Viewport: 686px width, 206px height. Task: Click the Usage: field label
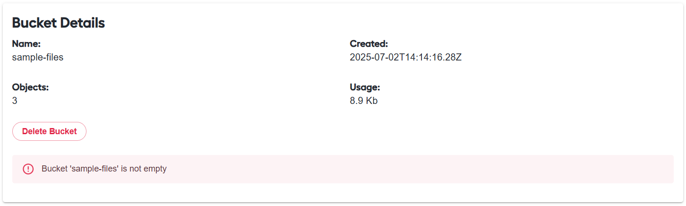click(x=365, y=87)
